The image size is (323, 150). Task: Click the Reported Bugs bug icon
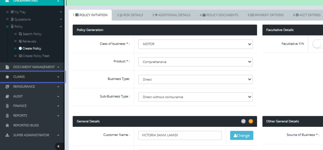tap(7, 125)
